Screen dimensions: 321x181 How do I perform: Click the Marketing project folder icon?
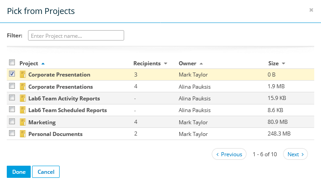tap(23, 122)
